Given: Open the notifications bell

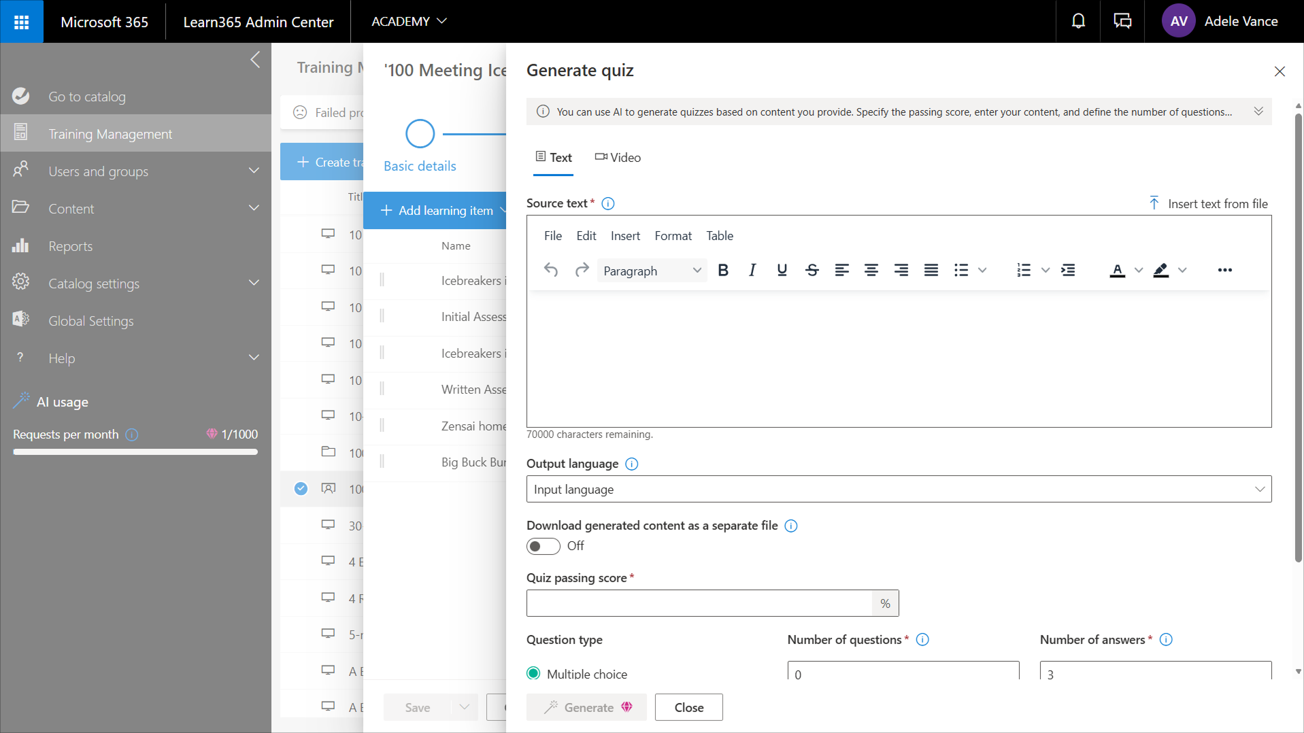Looking at the screenshot, I should point(1078,21).
